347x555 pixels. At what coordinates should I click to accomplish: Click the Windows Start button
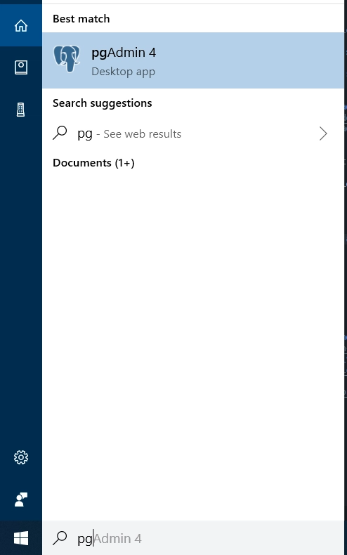click(x=21, y=538)
